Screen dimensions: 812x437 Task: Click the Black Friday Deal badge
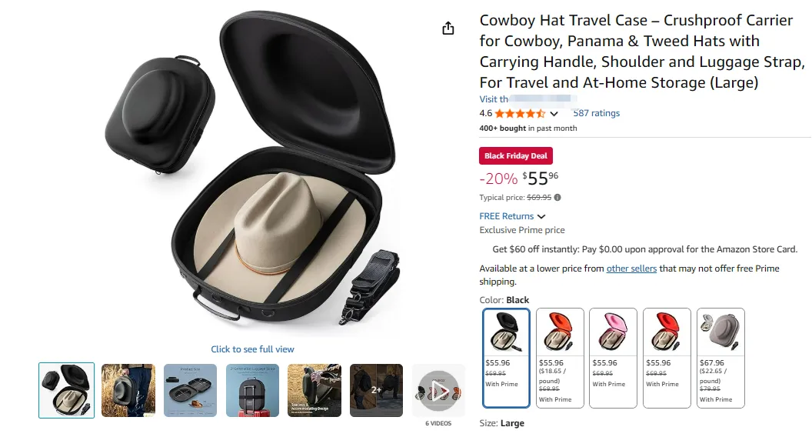(515, 156)
